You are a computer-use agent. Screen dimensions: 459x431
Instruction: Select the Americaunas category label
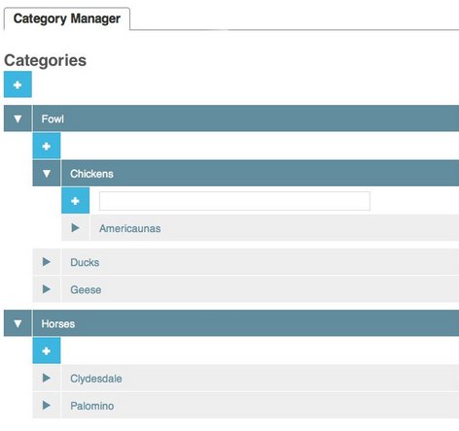pyautogui.click(x=129, y=228)
